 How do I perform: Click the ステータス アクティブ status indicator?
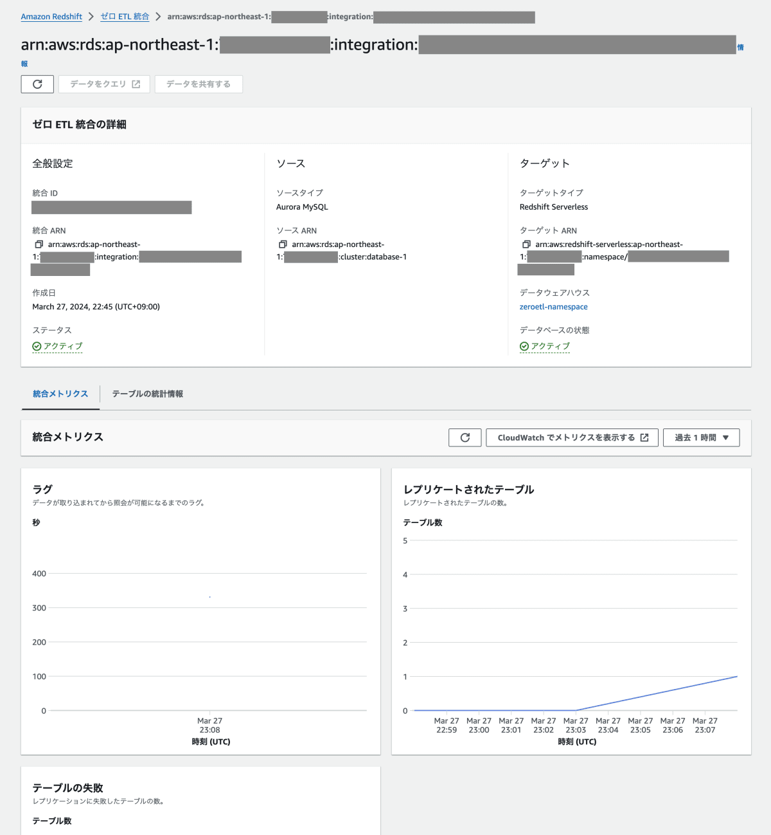(58, 346)
